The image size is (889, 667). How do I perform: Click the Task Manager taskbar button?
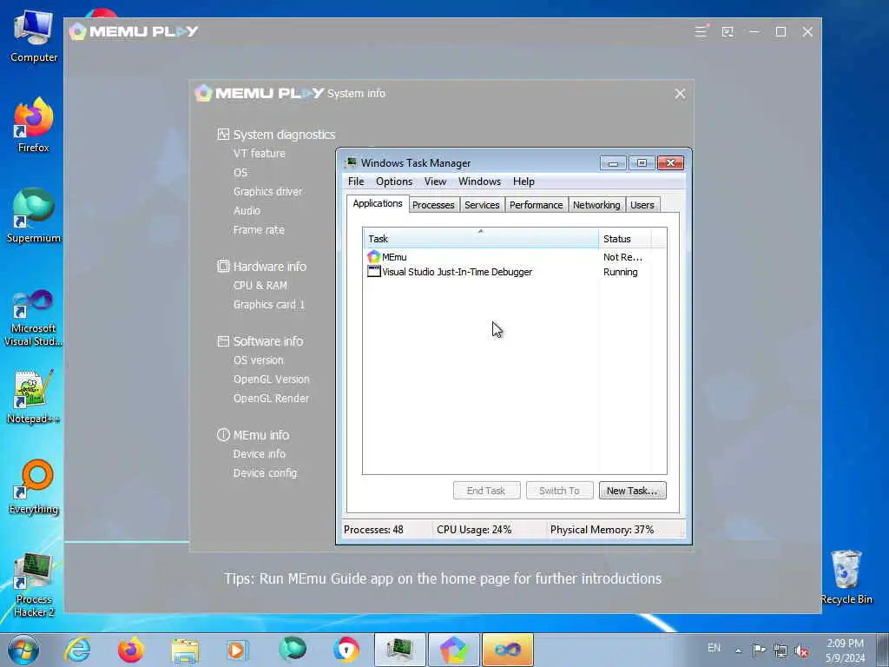[x=400, y=650]
